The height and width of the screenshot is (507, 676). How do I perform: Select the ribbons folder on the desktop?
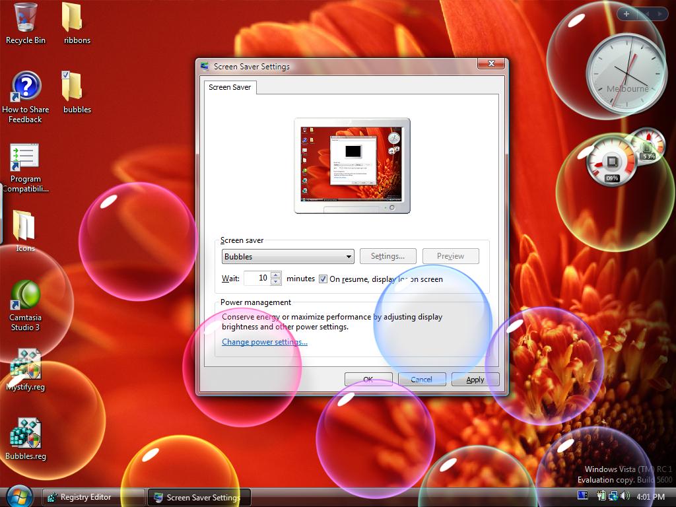click(77, 23)
